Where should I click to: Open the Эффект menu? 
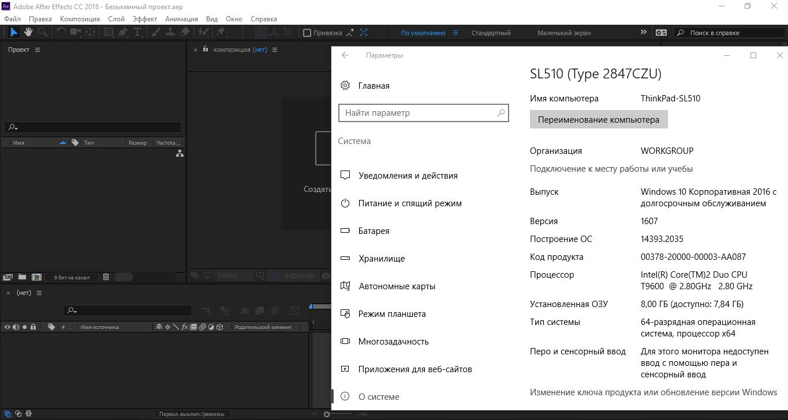pos(144,18)
